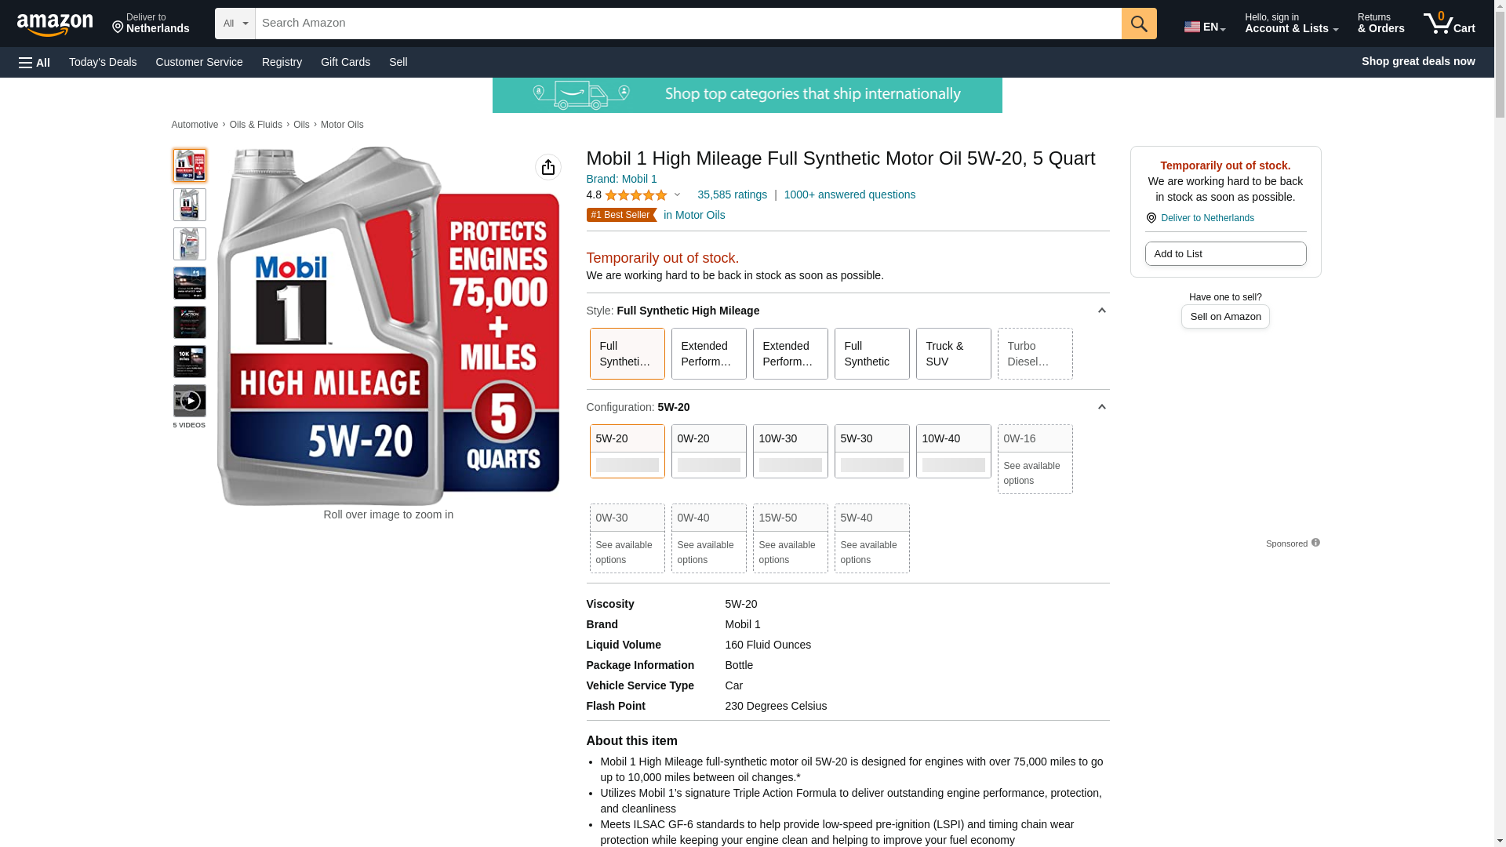Viewport: 1506px width, 847px height.
Task: Click the Sponsored info icon
Action: coord(1315,543)
